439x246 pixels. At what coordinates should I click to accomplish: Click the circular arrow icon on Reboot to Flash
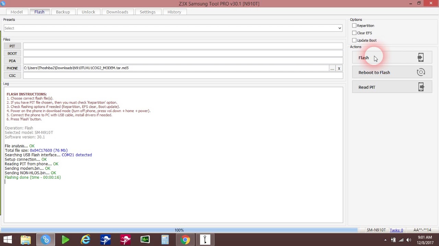[x=421, y=72]
